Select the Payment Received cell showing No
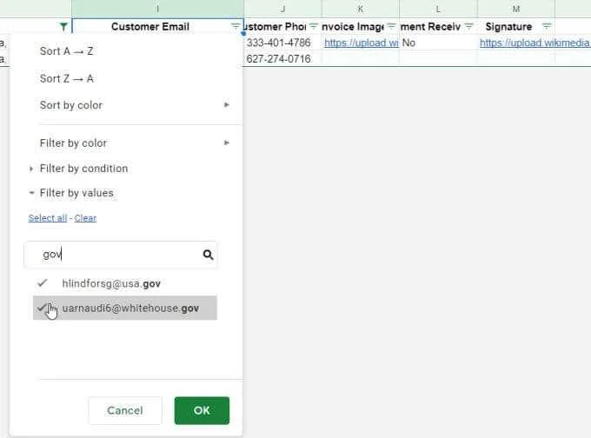This screenshot has height=438, width=591. (x=438, y=43)
